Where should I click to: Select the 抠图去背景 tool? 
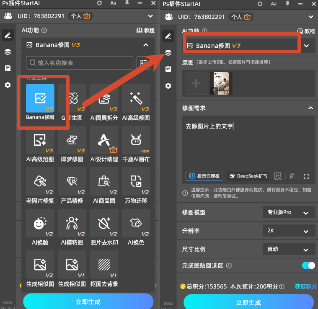point(104,265)
